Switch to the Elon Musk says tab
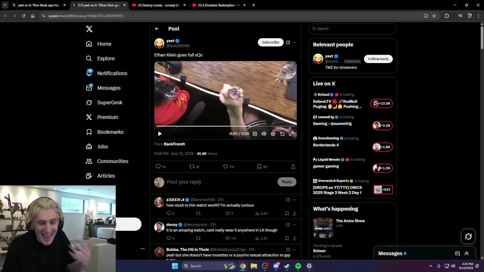 click(39, 5)
